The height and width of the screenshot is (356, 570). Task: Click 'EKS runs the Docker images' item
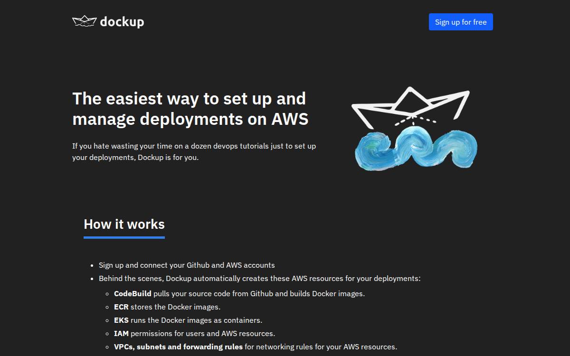[x=188, y=320]
